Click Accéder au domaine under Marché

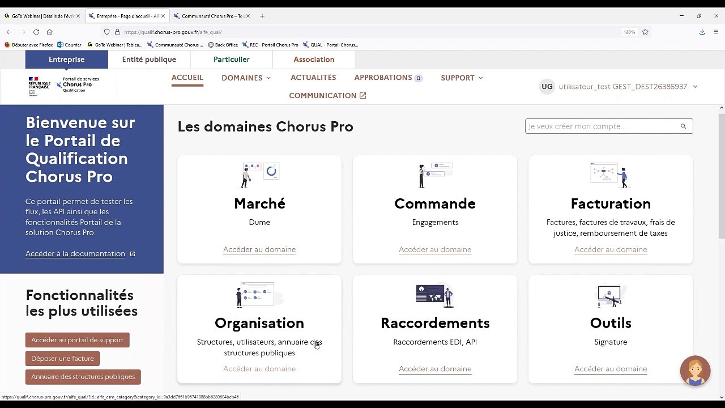click(x=259, y=249)
